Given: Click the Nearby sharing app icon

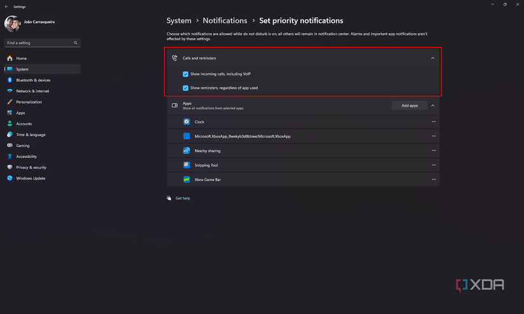Looking at the screenshot, I should (x=187, y=151).
